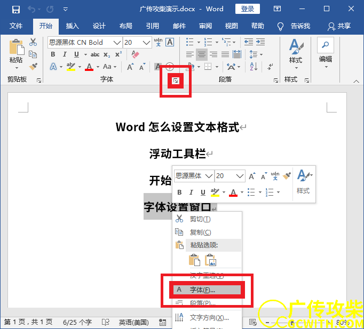Click the Tell Me (告诉我) search

click(x=294, y=26)
